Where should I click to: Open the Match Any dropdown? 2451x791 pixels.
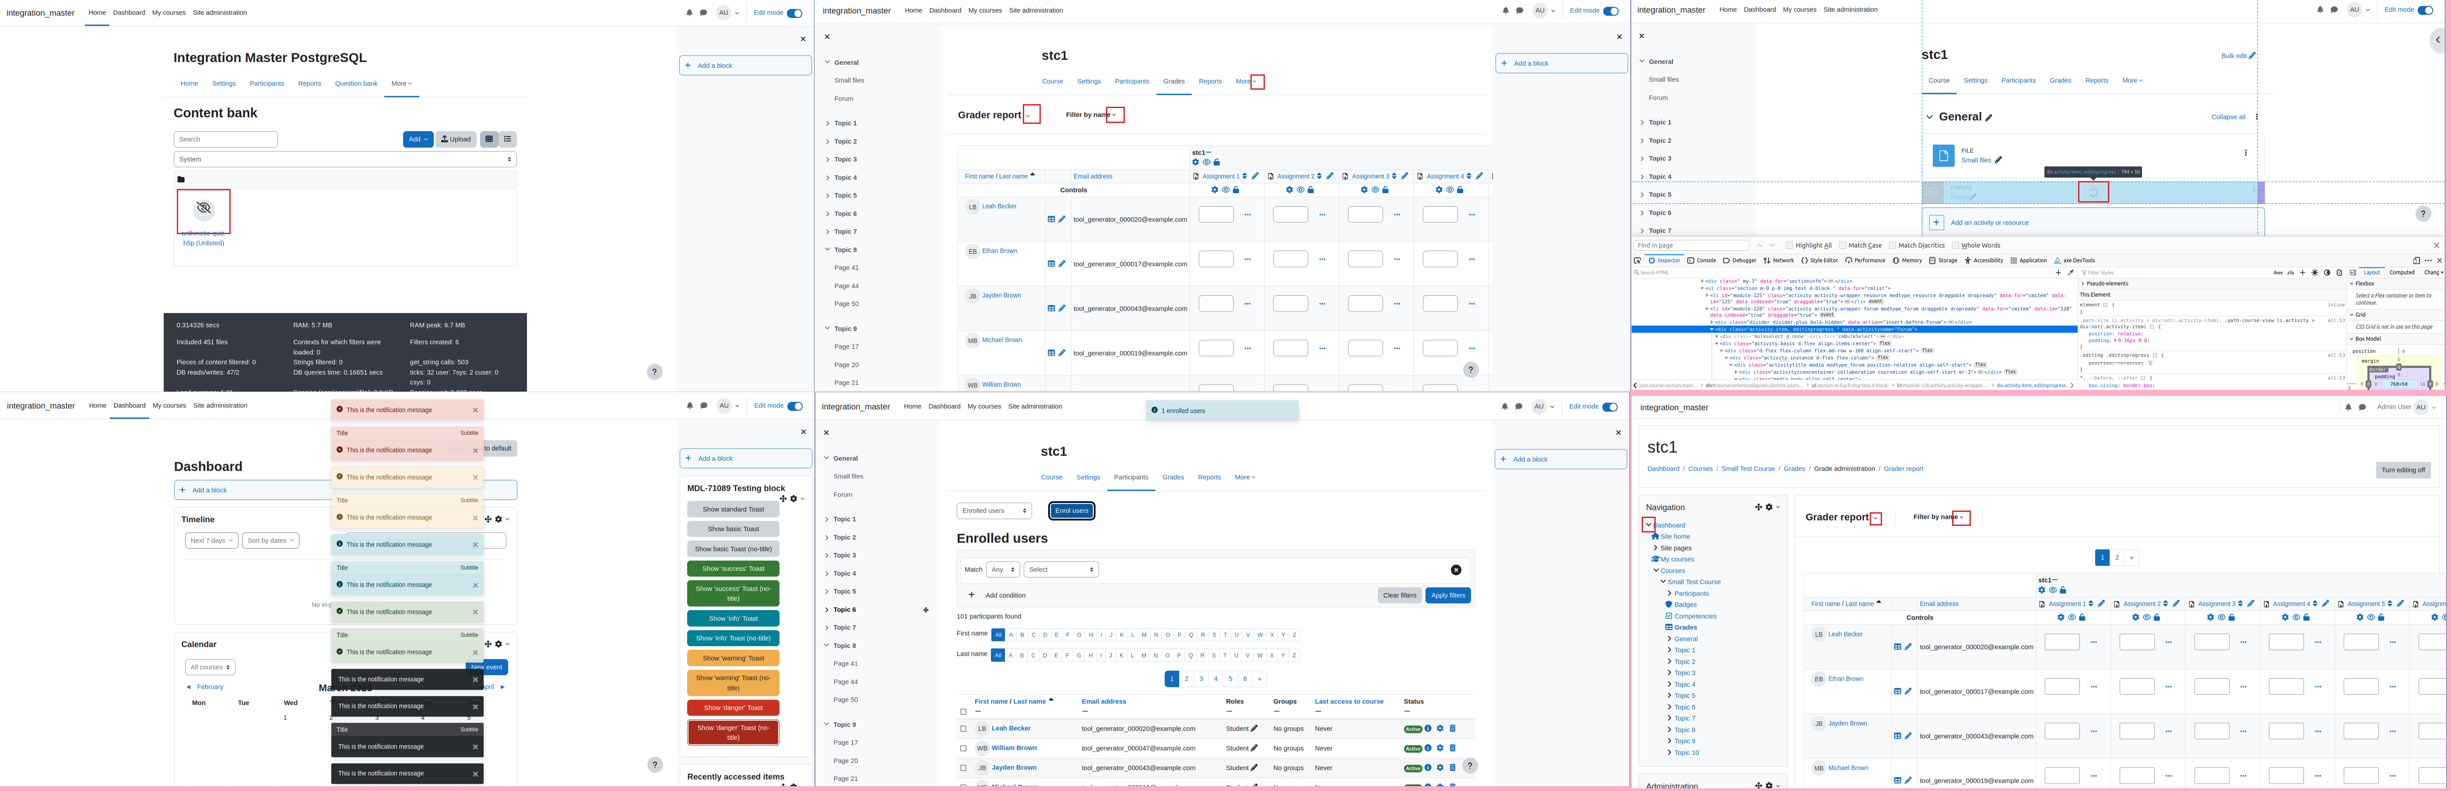[x=1003, y=570]
